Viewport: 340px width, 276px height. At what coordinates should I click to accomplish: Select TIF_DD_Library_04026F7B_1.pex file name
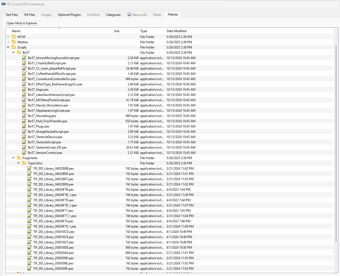point(55,195)
